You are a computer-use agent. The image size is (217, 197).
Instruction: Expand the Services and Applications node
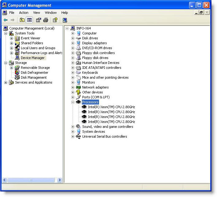pos(6,82)
